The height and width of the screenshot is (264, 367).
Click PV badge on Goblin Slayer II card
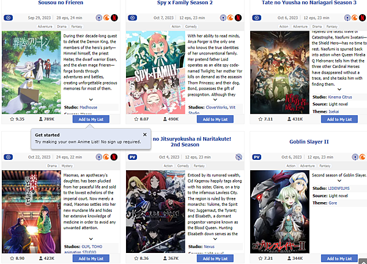point(257,157)
